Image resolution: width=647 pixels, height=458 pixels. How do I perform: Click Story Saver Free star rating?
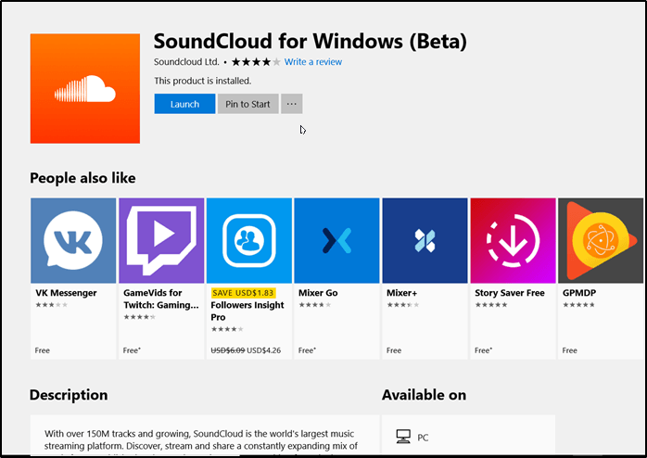[x=491, y=305]
